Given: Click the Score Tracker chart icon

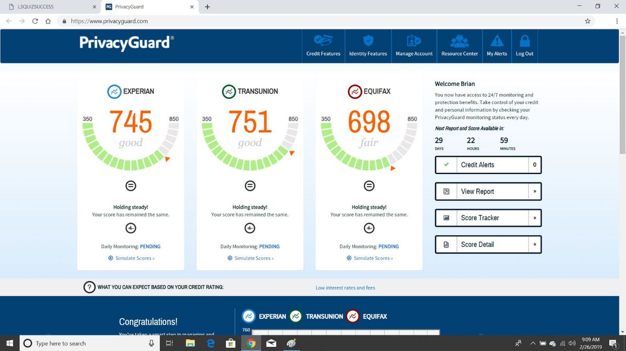Looking at the screenshot, I should pos(446,218).
